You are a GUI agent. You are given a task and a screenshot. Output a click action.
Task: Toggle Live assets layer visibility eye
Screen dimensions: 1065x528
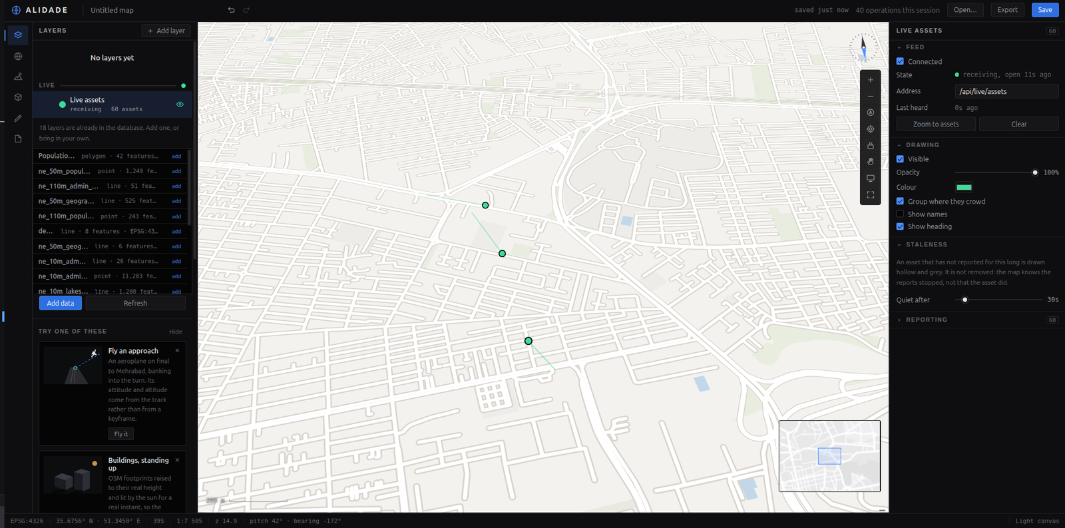point(180,105)
